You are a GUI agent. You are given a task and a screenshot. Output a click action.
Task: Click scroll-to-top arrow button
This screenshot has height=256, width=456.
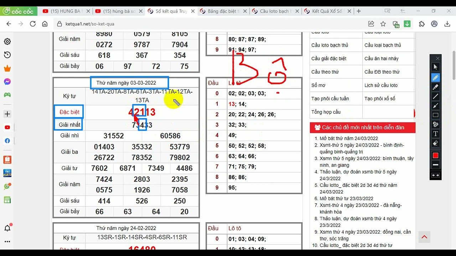(424, 237)
